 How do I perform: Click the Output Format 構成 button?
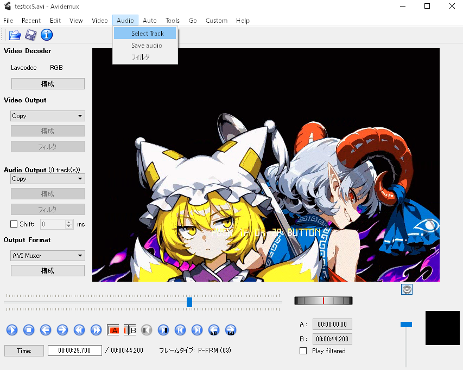click(x=48, y=270)
